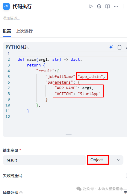This screenshot has width=127, height=194.
Task: Click the return keyword on line 3
Action: 34,65
